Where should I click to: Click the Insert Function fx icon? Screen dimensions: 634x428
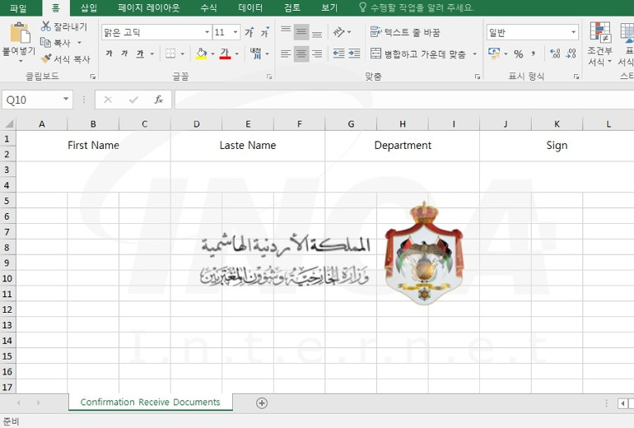click(158, 100)
